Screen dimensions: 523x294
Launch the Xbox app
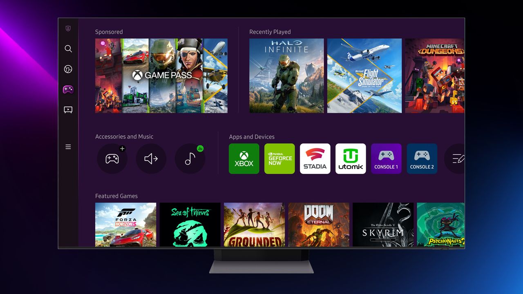pos(244,159)
